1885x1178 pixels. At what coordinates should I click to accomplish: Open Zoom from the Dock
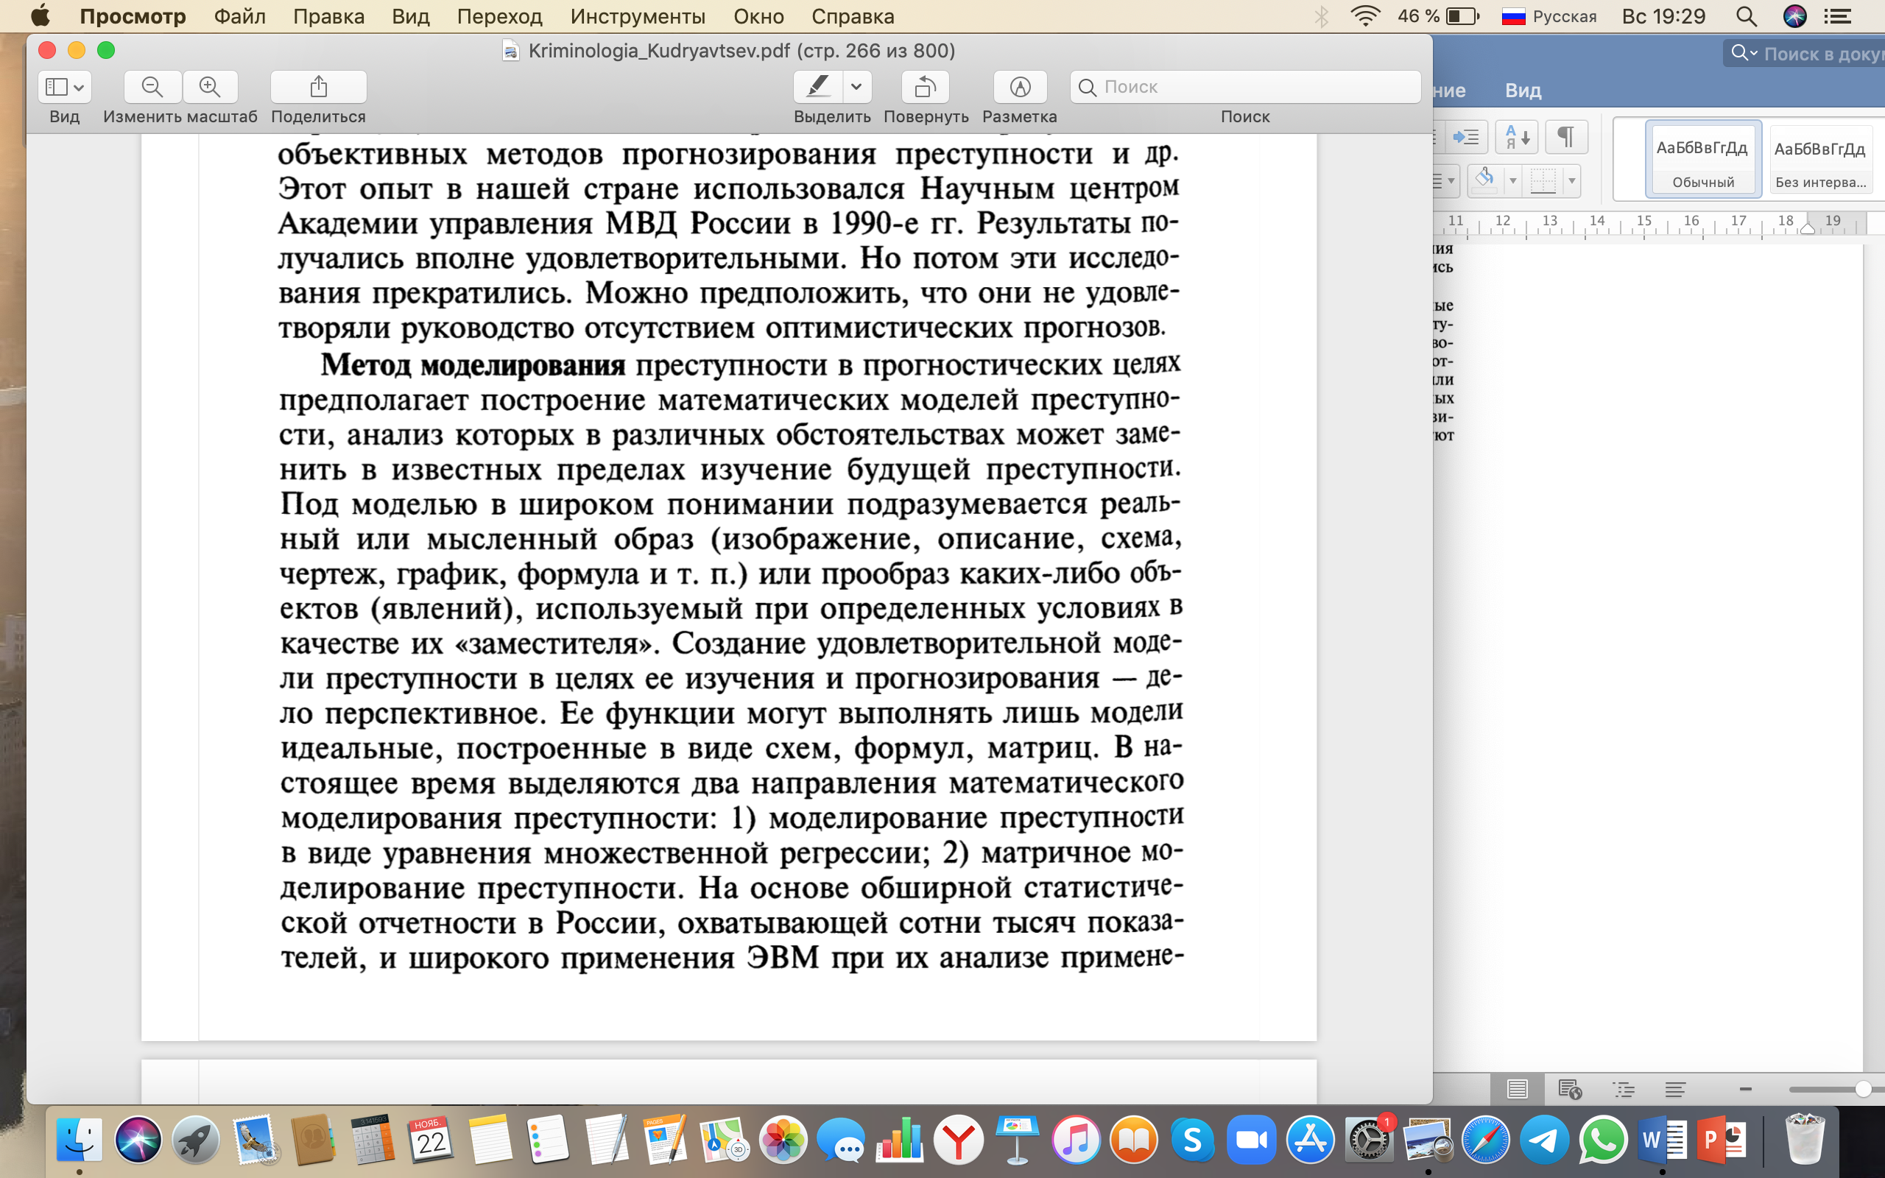click(1251, 1139)
